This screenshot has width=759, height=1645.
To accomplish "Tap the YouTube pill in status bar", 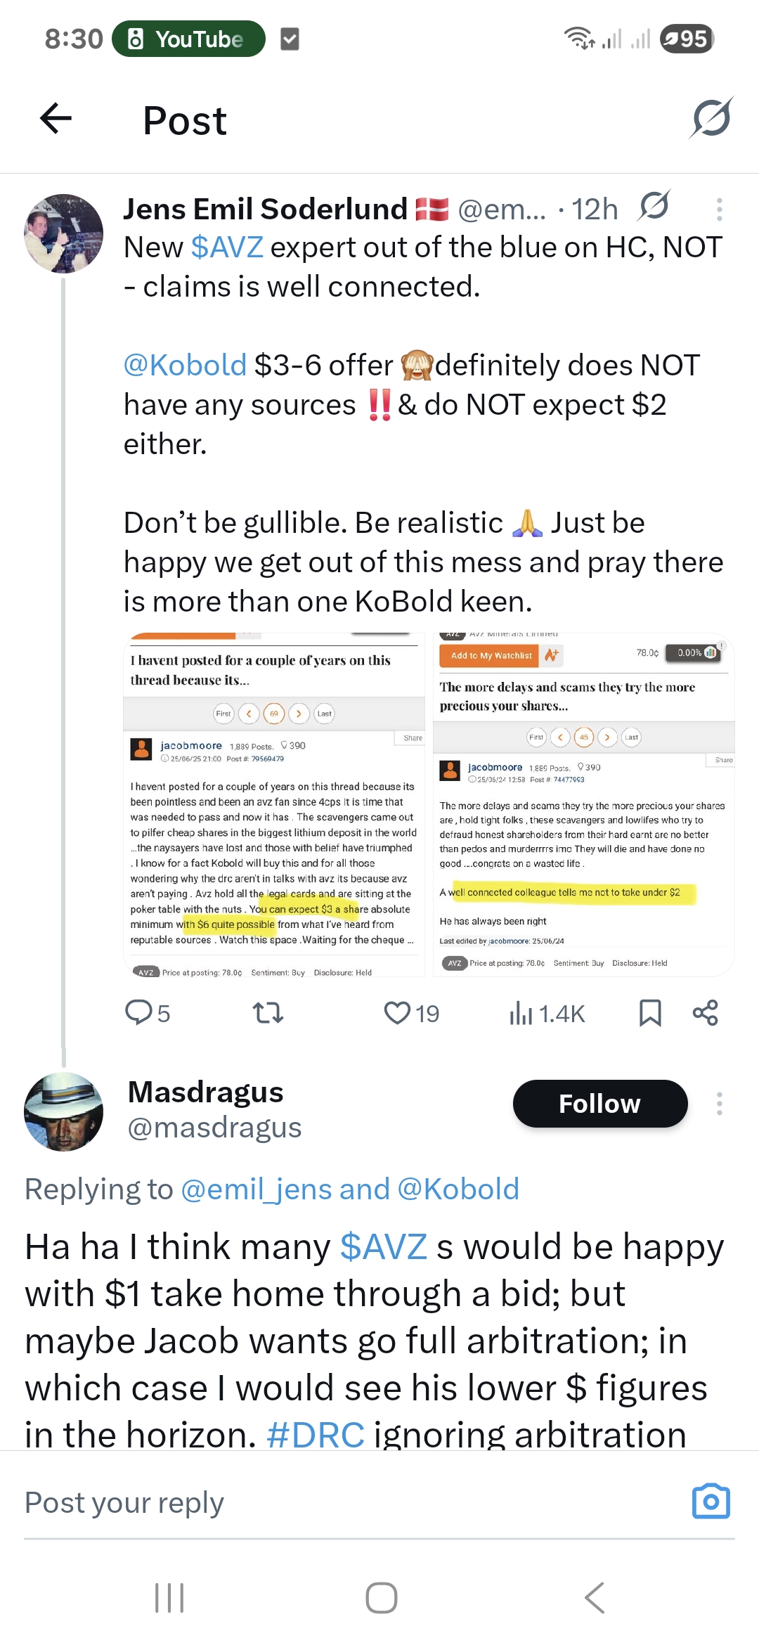I will pos(188,39).
